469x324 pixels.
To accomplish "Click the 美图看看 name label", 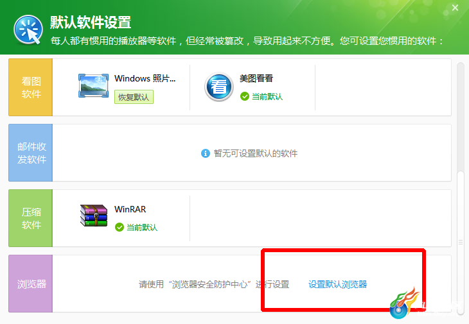I will tap(256, 78).
